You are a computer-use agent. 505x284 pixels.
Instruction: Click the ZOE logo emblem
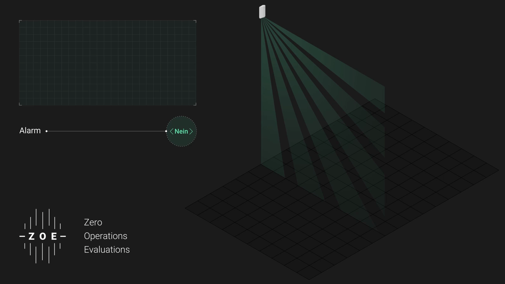click(43, 236)
